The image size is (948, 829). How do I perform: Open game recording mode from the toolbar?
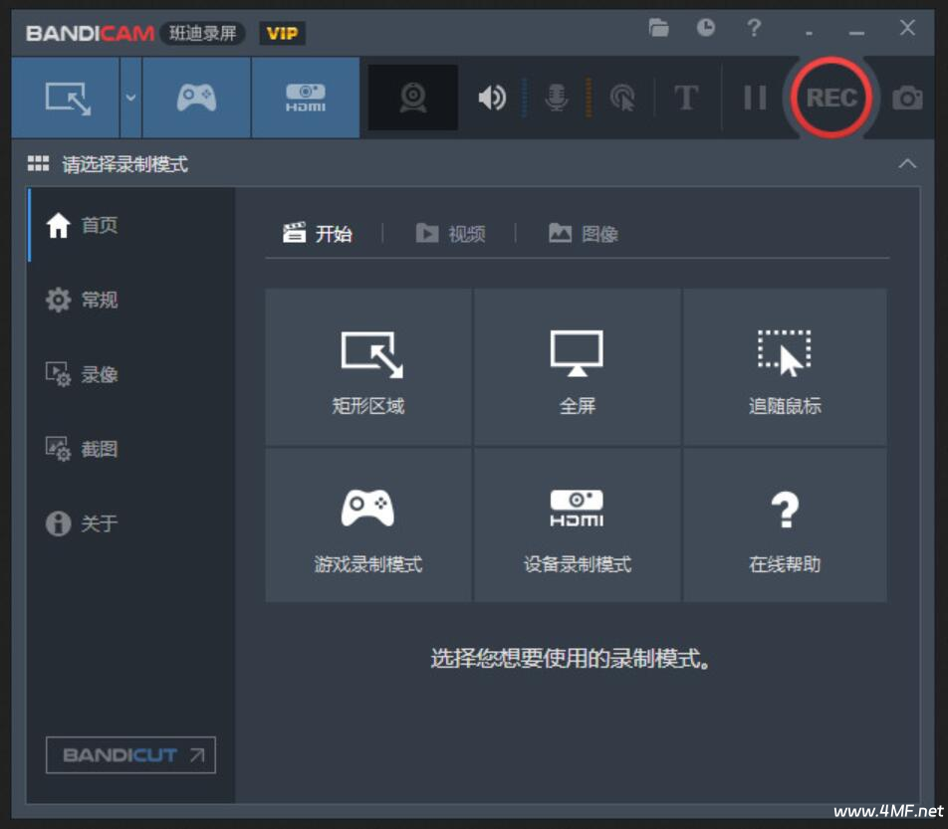(196, 98)
